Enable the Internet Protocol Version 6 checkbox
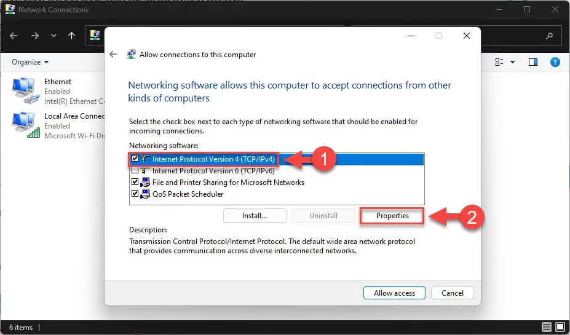This screenshot has height=335, width=570. 135,170
